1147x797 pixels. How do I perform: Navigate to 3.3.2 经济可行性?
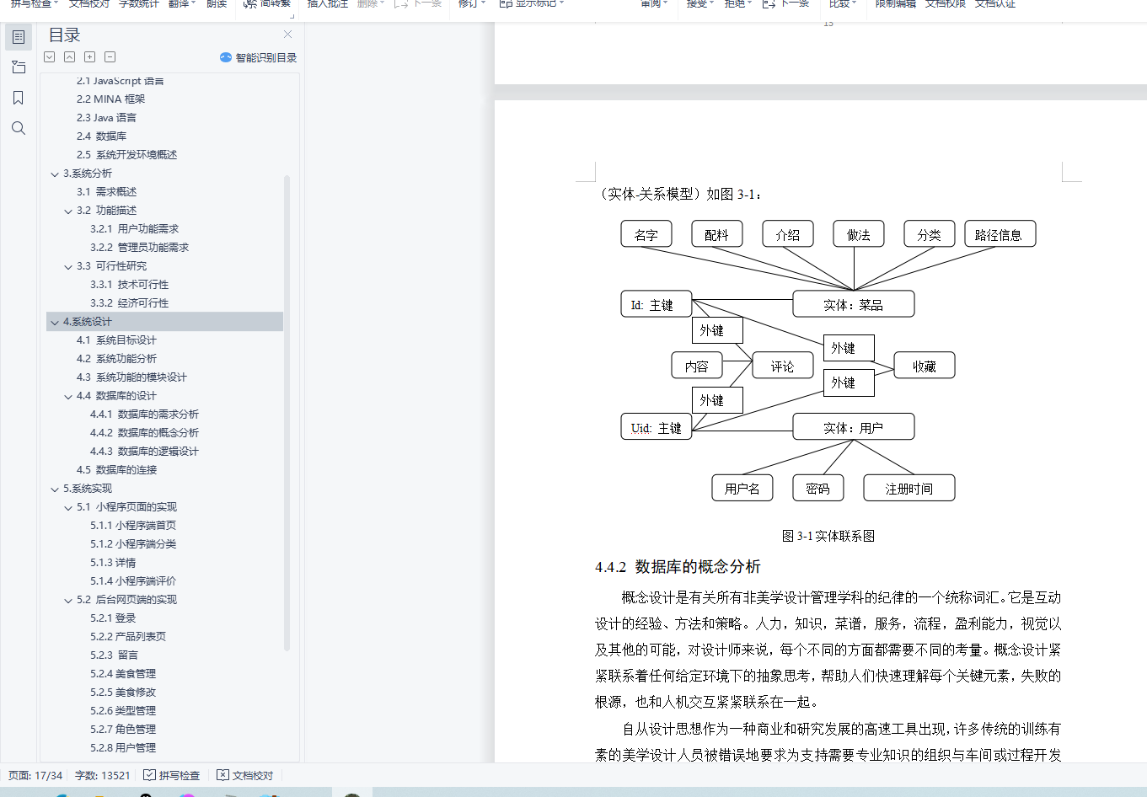(x=129, y=303)
